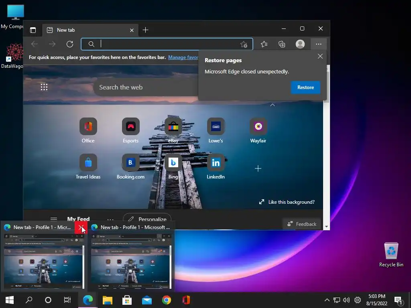Image resolution: width=411 pixels, height=308 pixels.
Task: Open the Booking.com quick link
Action: [x=130, y=167]
